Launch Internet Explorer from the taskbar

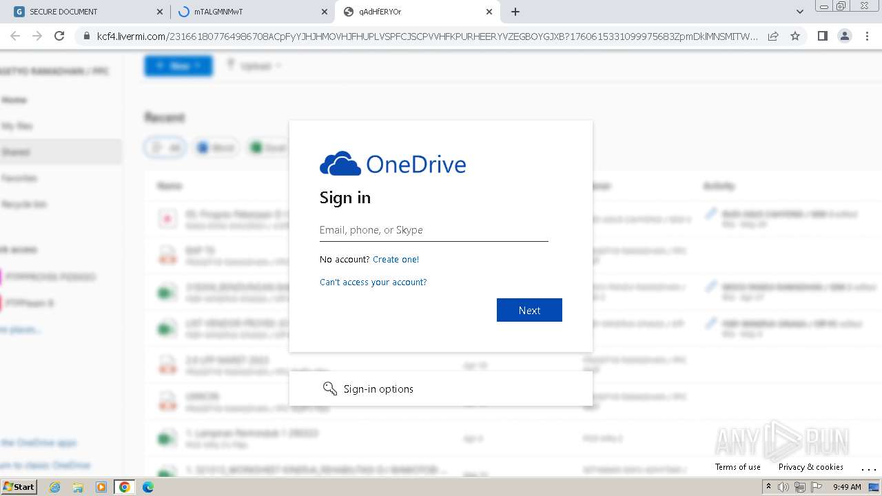coord(55,487)
